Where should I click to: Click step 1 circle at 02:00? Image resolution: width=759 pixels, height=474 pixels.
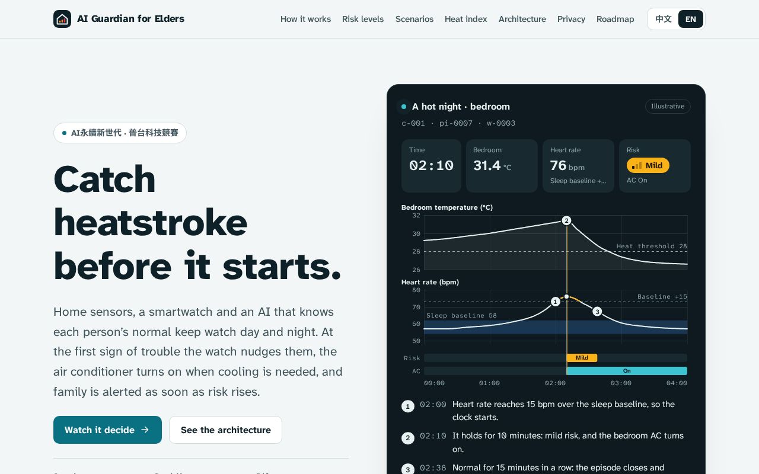tap(407, 406)
